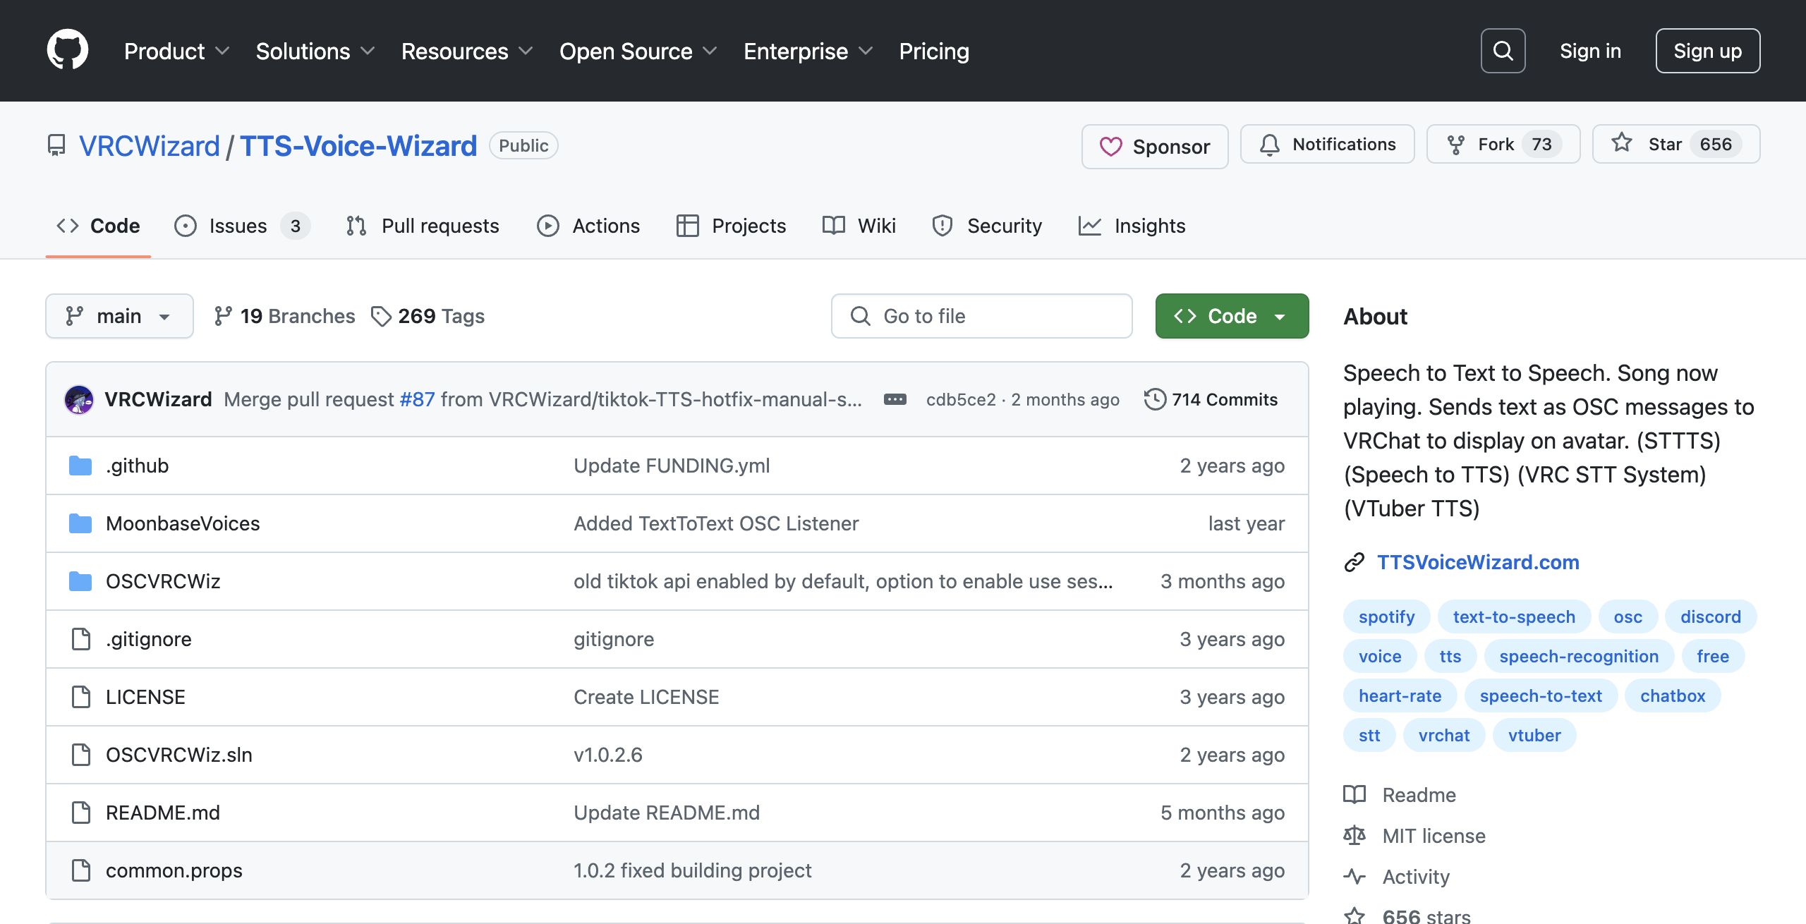Expand the green Code dropdown button
Image resolution: width=1806 pixels, height=924 pixels.
(x=1232, y=316)
